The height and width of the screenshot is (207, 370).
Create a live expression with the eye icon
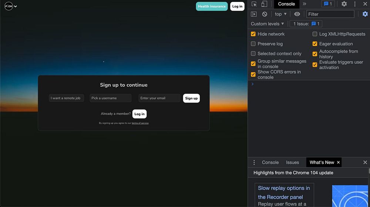point(297,14)
